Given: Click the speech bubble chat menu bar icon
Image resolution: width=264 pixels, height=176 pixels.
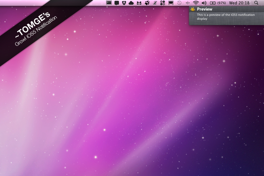Looking at the screenshot, I should (x=116, y=3).
